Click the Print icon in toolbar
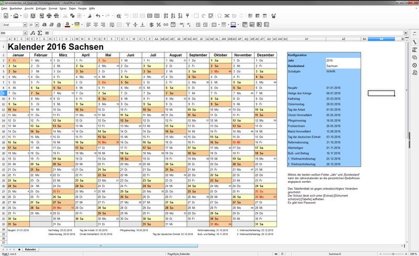The width and height of the screenshot is (419, 256). (x=49, y=16)
